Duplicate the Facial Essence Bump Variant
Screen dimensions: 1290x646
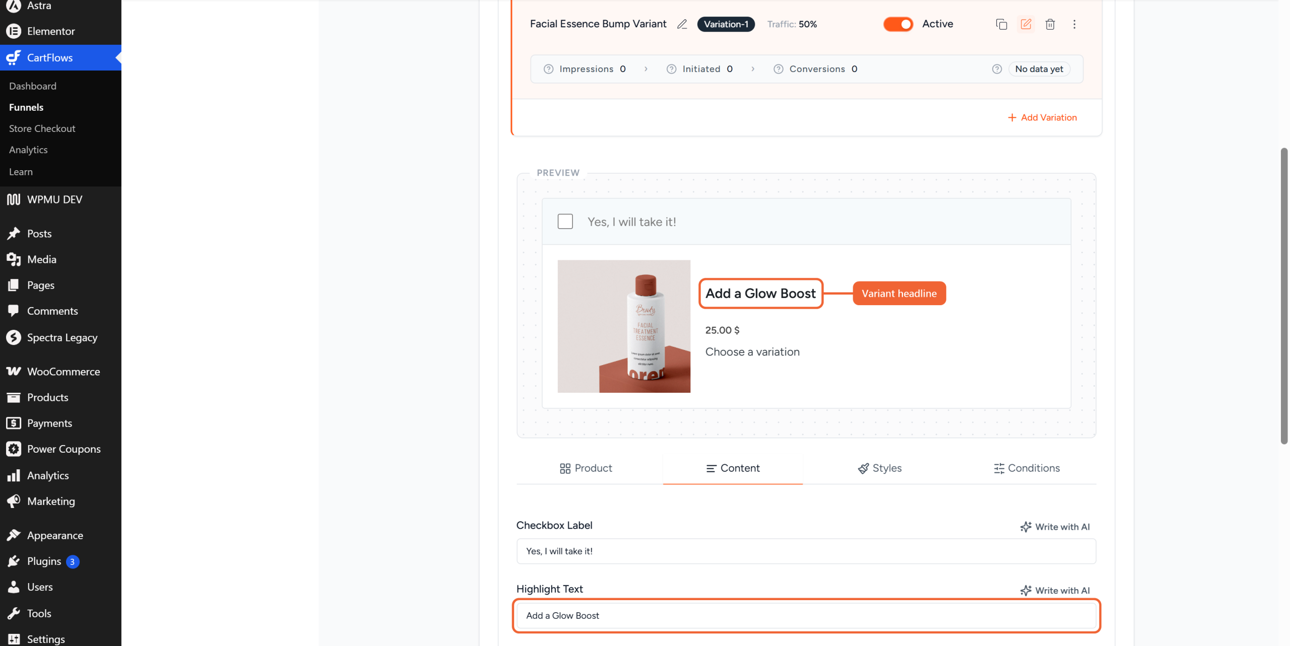[x=1001, y=24]
